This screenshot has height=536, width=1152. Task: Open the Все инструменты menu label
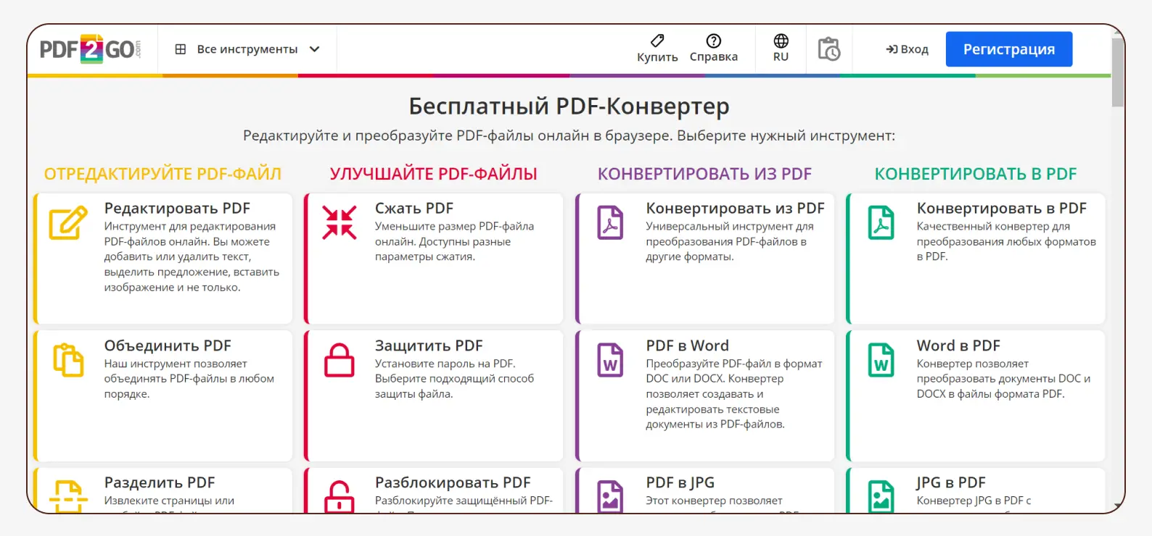(x=247, y=49)
